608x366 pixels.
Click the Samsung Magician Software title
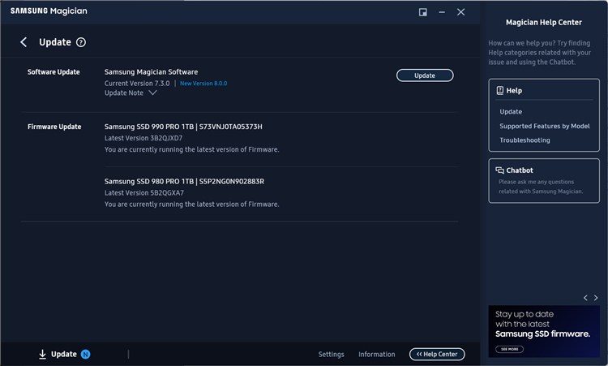click(x=151, y=71)
